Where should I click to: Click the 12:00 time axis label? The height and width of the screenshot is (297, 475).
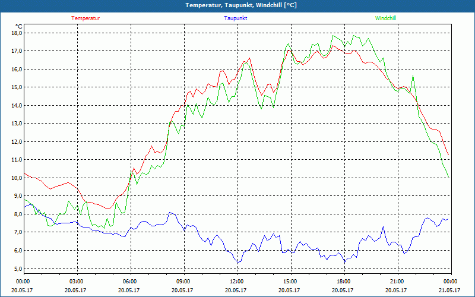[x=238, y=282]
